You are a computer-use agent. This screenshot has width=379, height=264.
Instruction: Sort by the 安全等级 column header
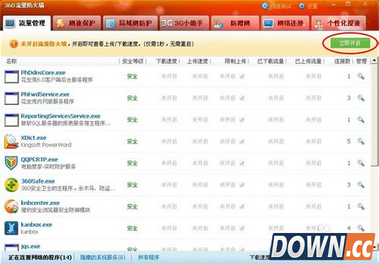pyautogui.click(x=133, y=61)
